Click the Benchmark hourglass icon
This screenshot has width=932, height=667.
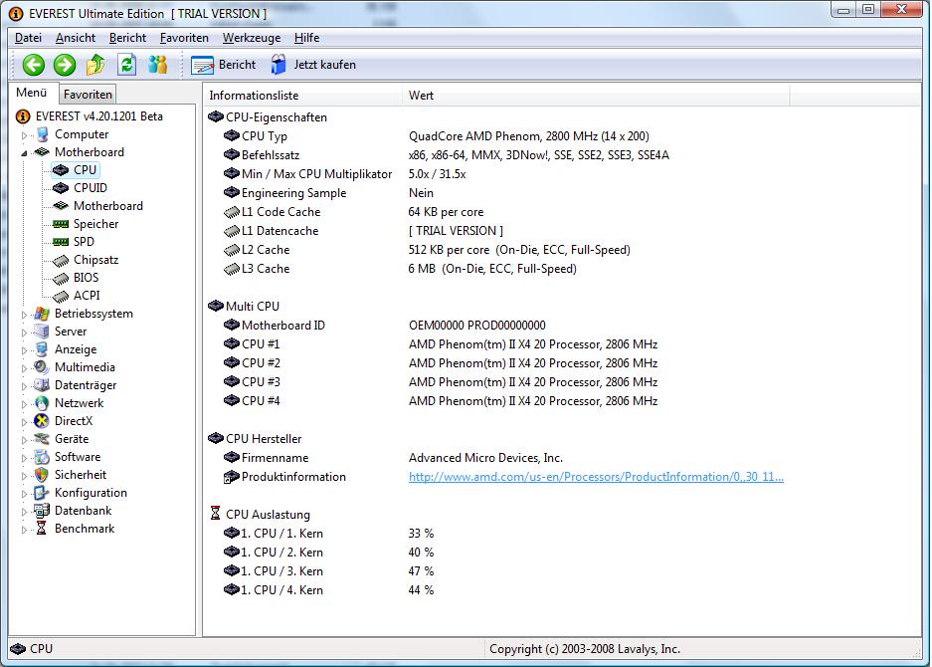pyautogui.click(x=42, y=529)
